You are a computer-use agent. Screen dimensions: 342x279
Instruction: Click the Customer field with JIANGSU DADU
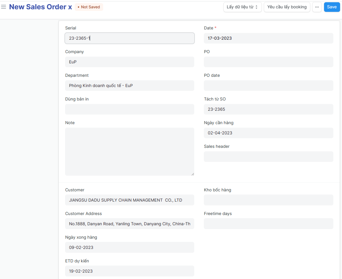pyautogui.click(x=129, y=200)
